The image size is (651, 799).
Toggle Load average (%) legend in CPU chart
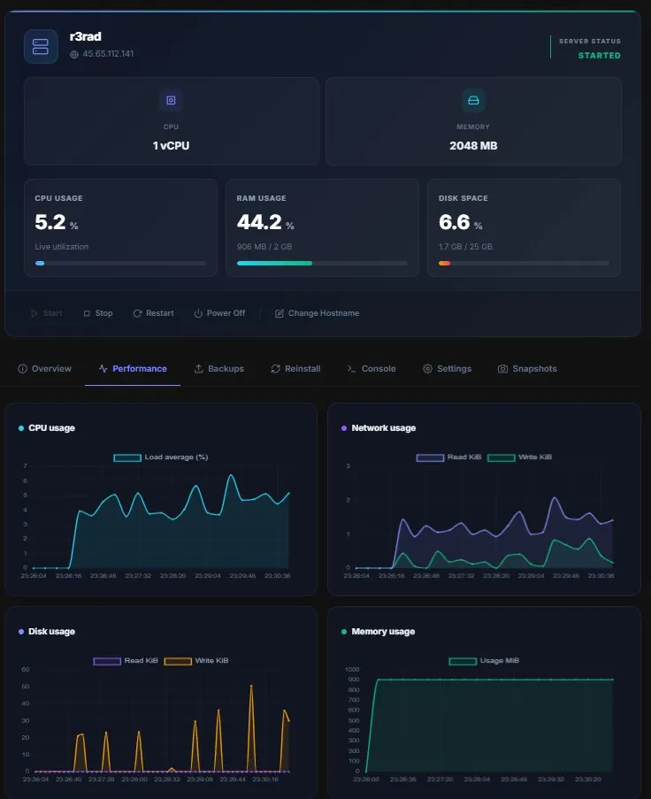click(x=161, y=457)
